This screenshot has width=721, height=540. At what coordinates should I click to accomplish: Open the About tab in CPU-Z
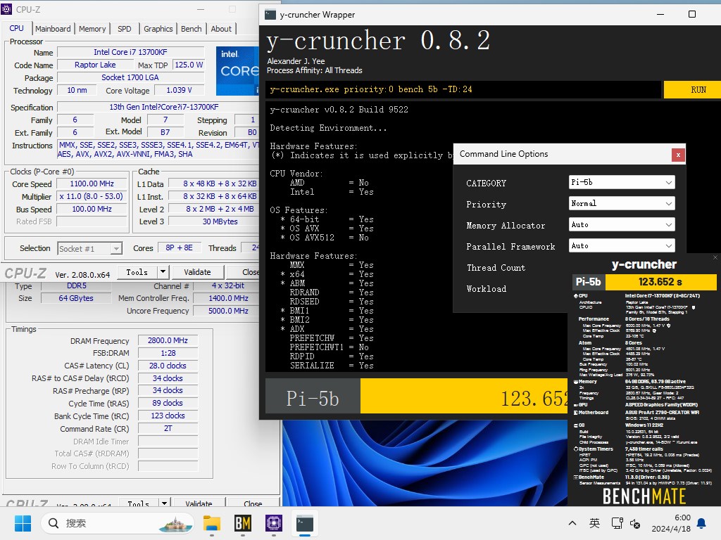click(x=221, y=28)
